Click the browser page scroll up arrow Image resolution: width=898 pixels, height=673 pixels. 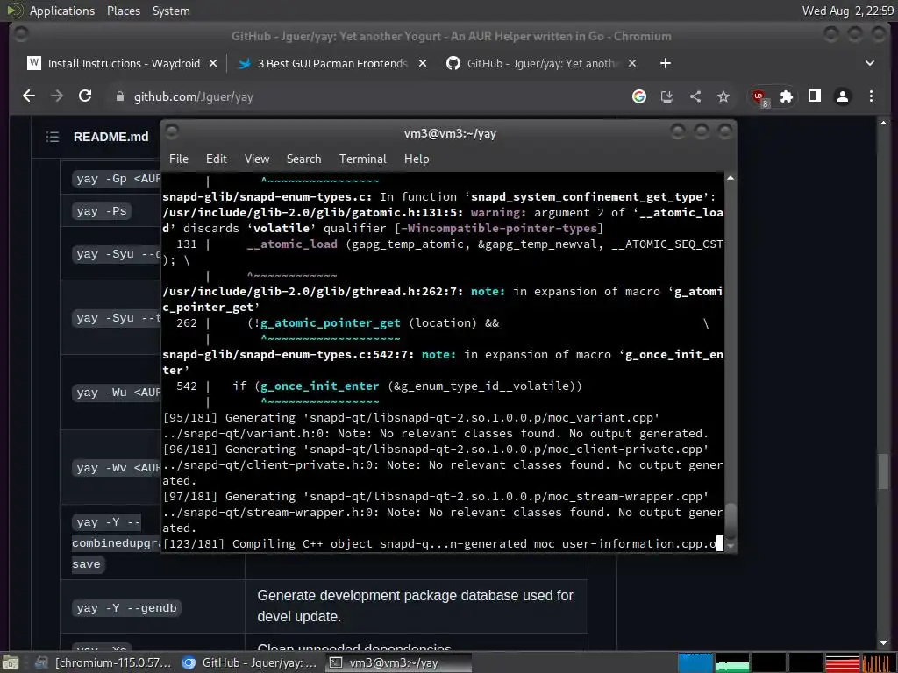[883, 123]
